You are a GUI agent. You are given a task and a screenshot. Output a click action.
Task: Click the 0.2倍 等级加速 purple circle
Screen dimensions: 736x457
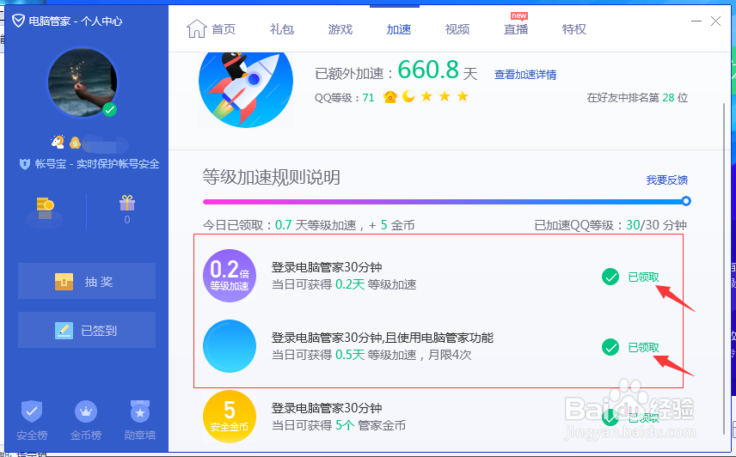(230, 276)
